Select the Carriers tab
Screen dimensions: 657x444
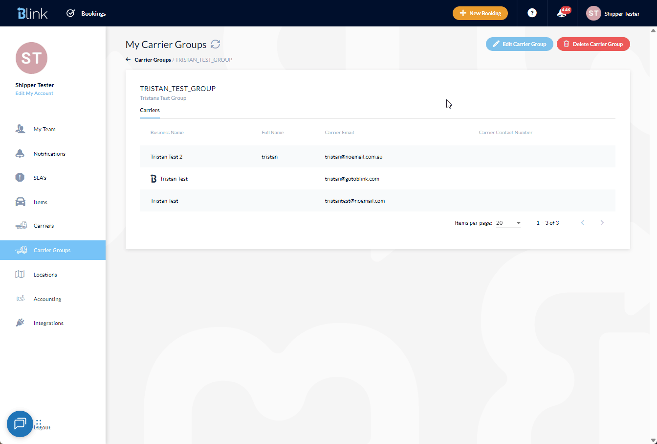[150, 111]
